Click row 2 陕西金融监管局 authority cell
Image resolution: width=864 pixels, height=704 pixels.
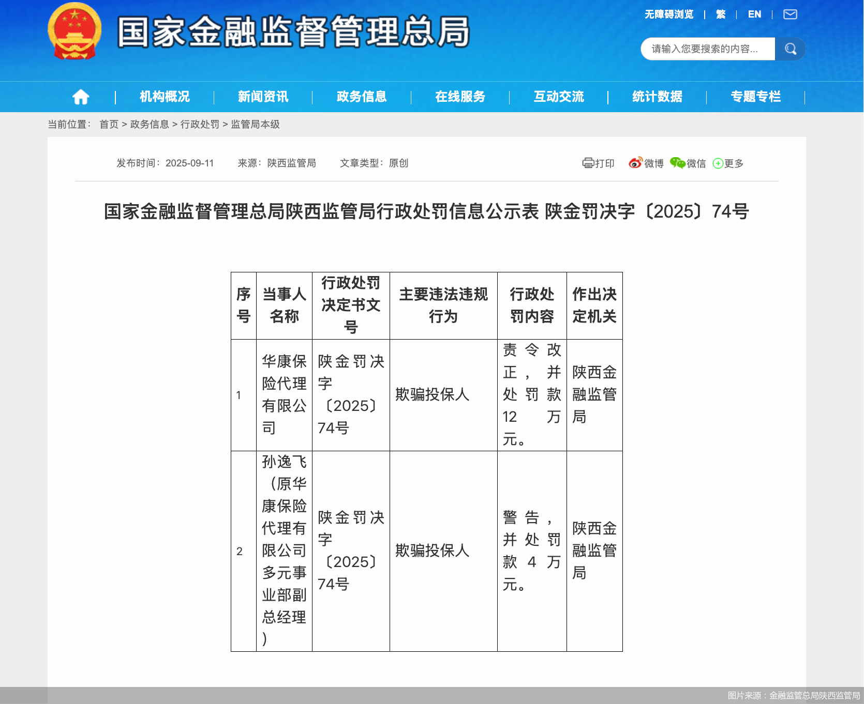coord(594,551)
